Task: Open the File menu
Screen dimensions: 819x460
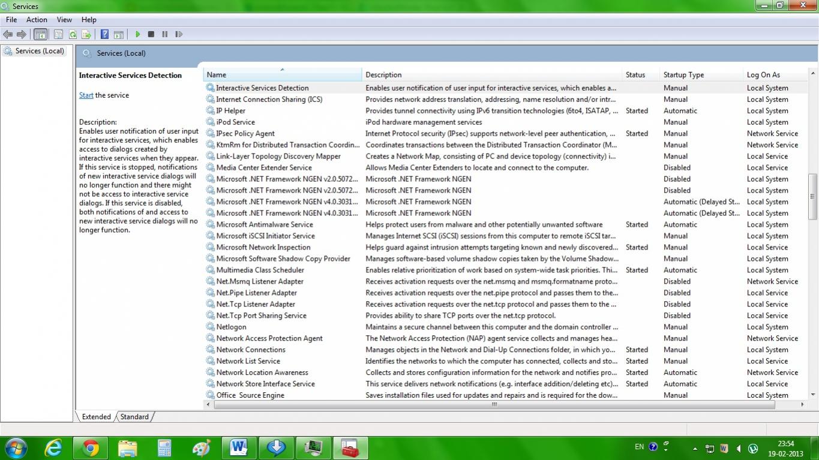Action: pos(11,20)
